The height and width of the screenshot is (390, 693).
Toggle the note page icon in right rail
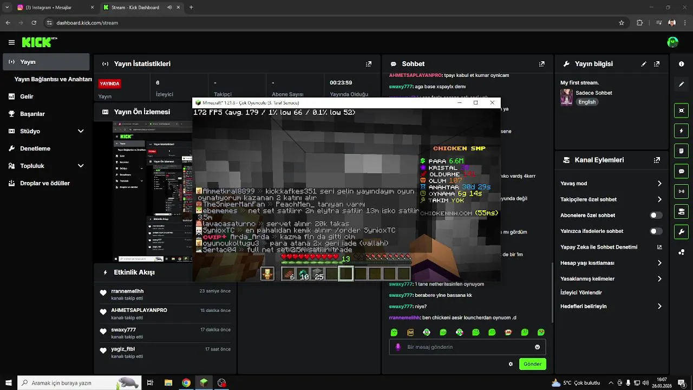pyautogui.click(x=681, y=151)
